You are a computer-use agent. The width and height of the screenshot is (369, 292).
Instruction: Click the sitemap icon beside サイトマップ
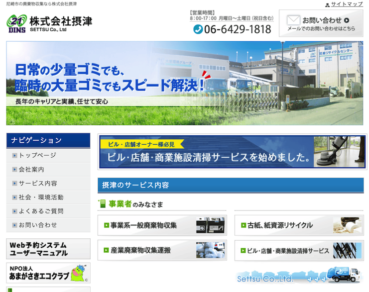[327, 4]
